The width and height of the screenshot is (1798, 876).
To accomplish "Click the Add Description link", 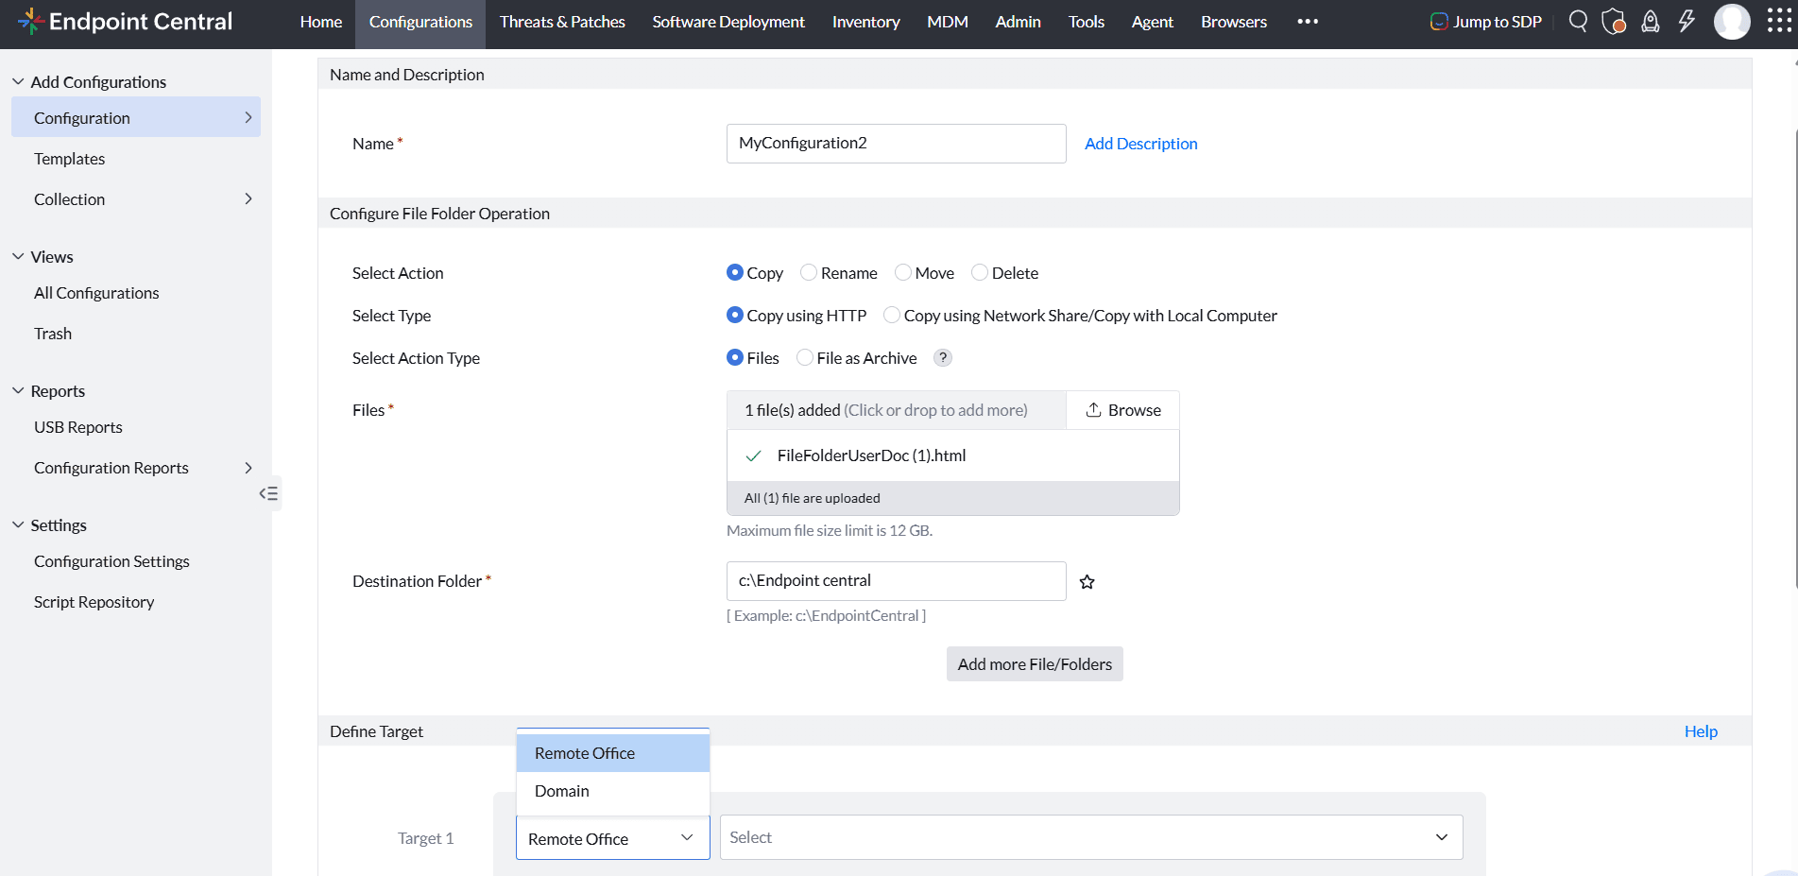I will tap(1140, 144).
